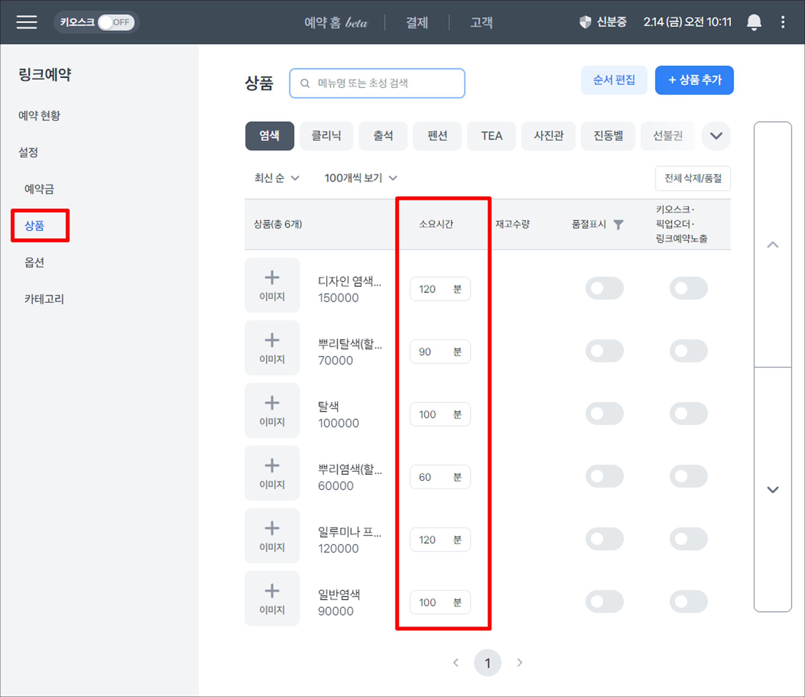Open the three-dot more options menu
This screenshot has width=805, height=697.
783,22
